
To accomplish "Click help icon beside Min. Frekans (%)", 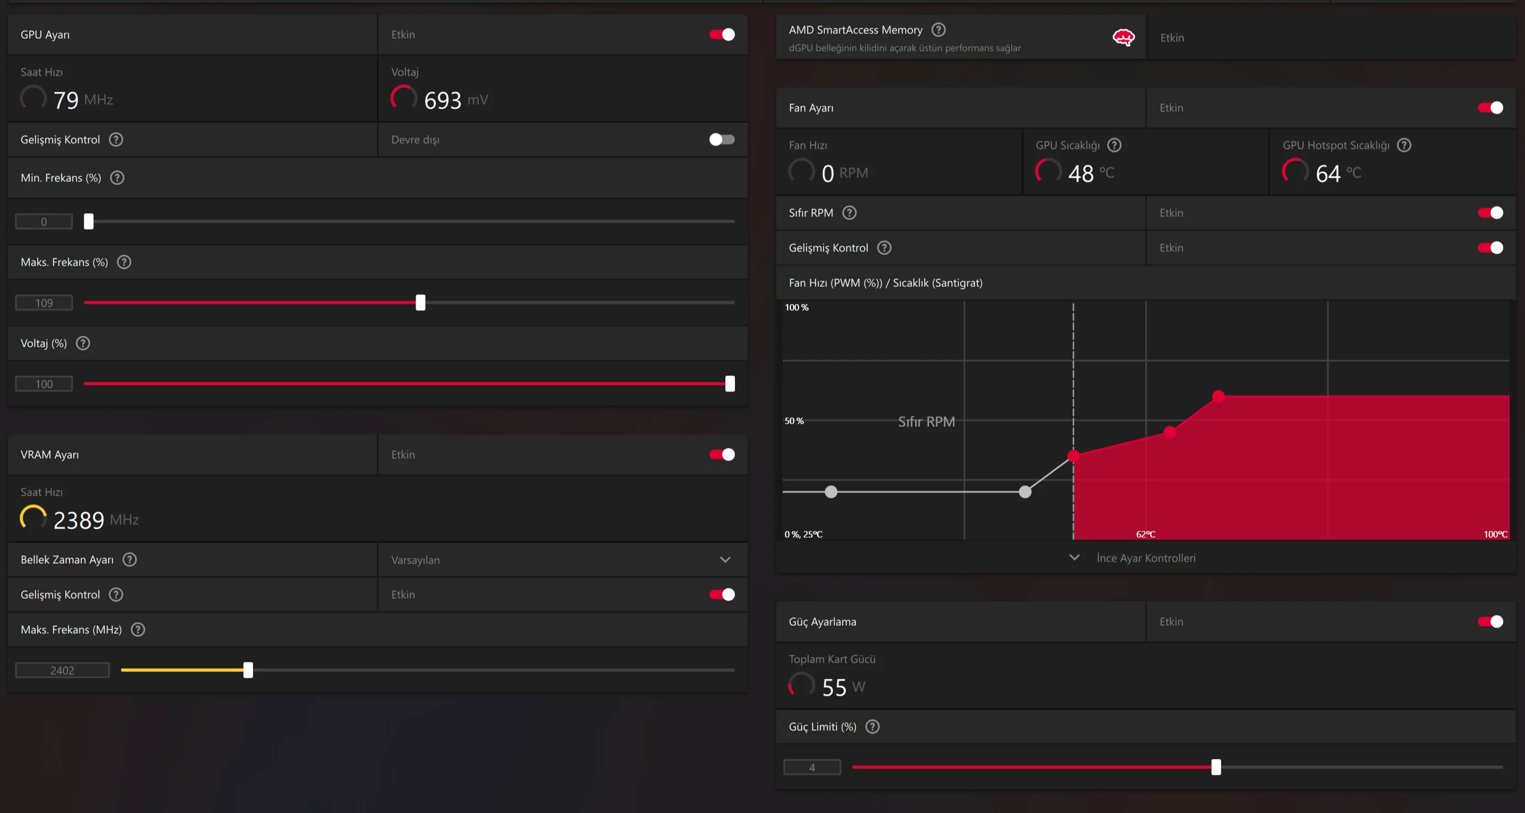I will coord(117,178).
